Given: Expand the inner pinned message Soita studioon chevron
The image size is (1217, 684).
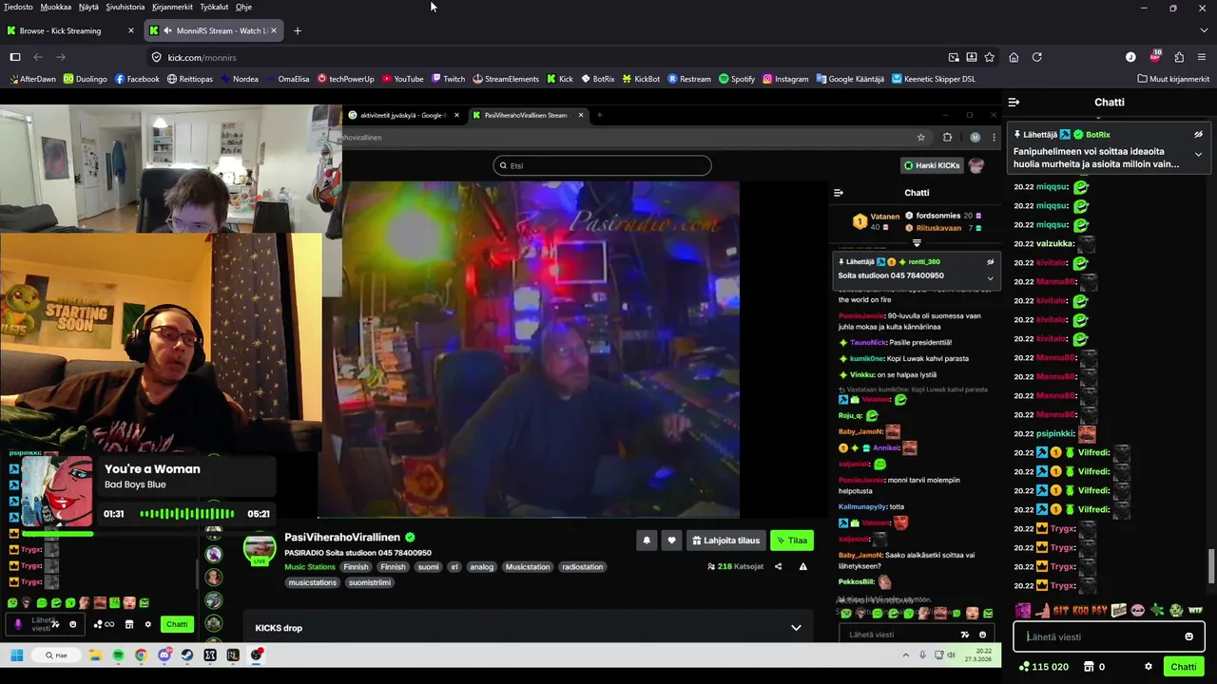Looking at the screenshot, I should 990,278.
